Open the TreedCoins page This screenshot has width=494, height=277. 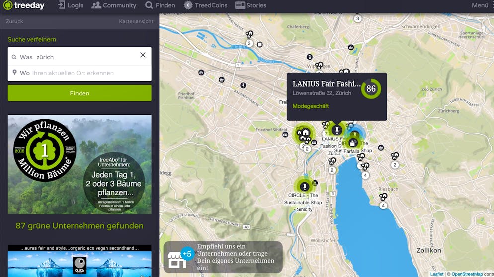(205, 5)
